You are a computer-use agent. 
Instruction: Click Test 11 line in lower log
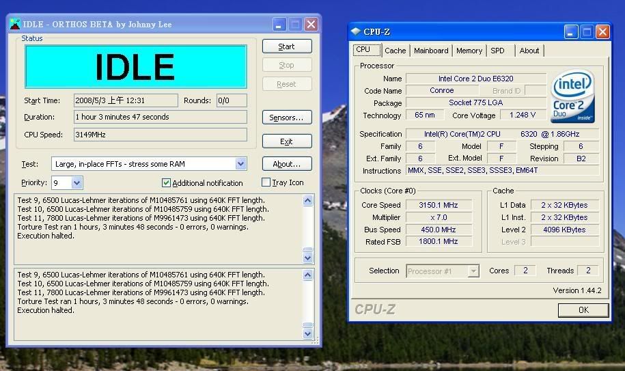click(141, 292)
